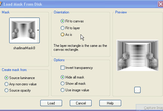Image resolution: width=163 pixels, height=111 pixels.
Task: Toggle the transparent checkerboard preview button
Action: 137,90
